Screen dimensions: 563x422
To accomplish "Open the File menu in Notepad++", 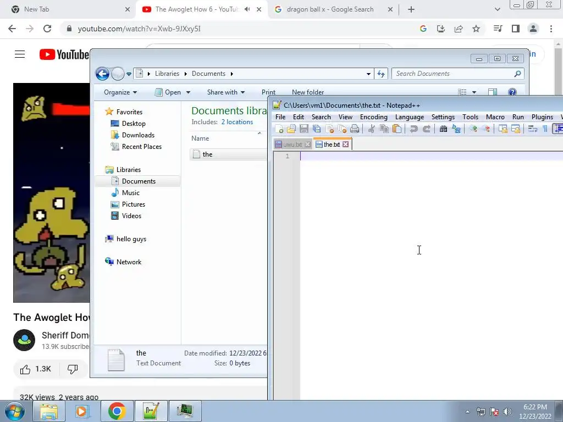I will 280,117.
